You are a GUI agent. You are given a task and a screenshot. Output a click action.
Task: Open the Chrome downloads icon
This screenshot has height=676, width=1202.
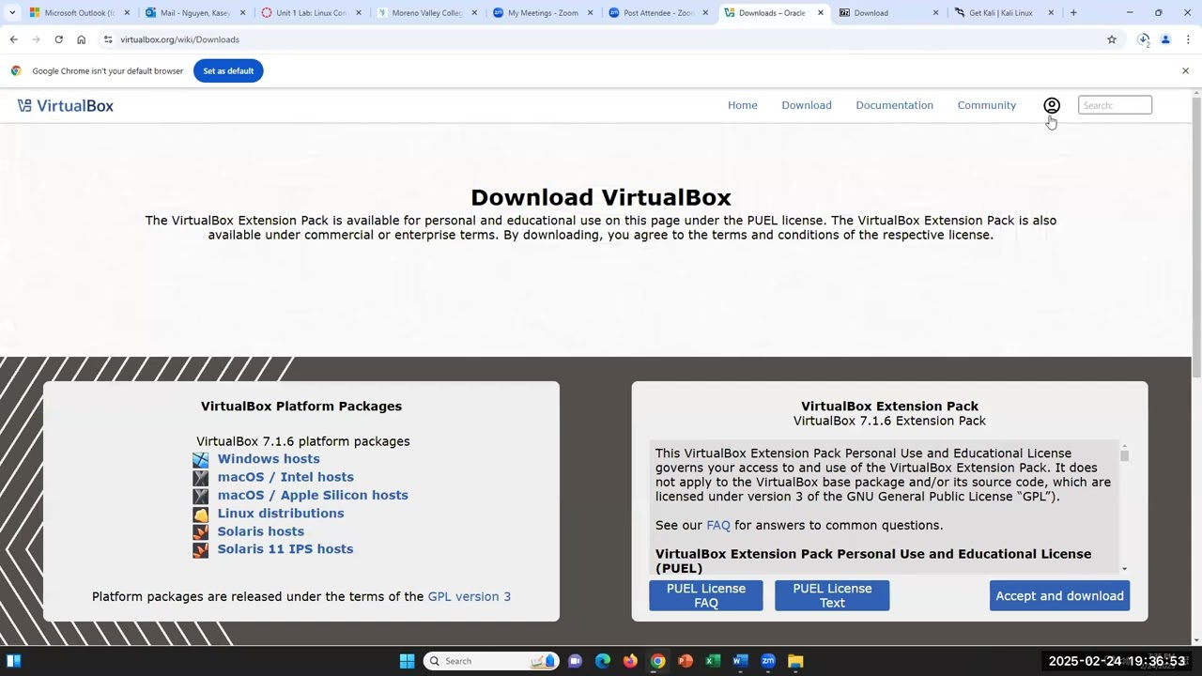1143,39
